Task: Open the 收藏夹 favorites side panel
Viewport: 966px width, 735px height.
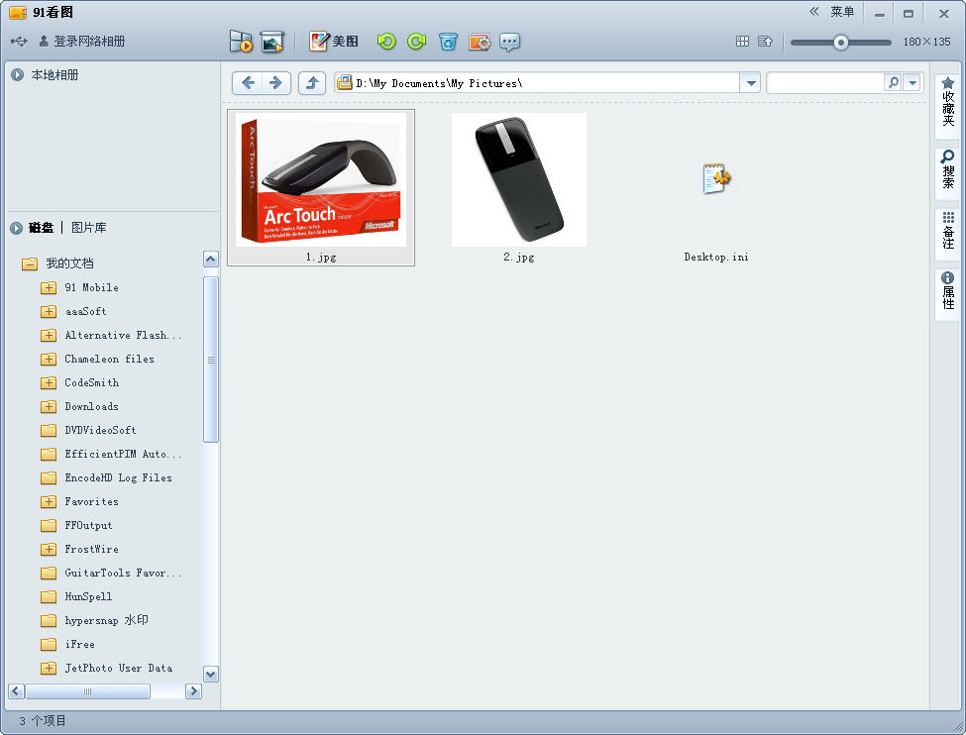Action: click(x=947, y=101)
